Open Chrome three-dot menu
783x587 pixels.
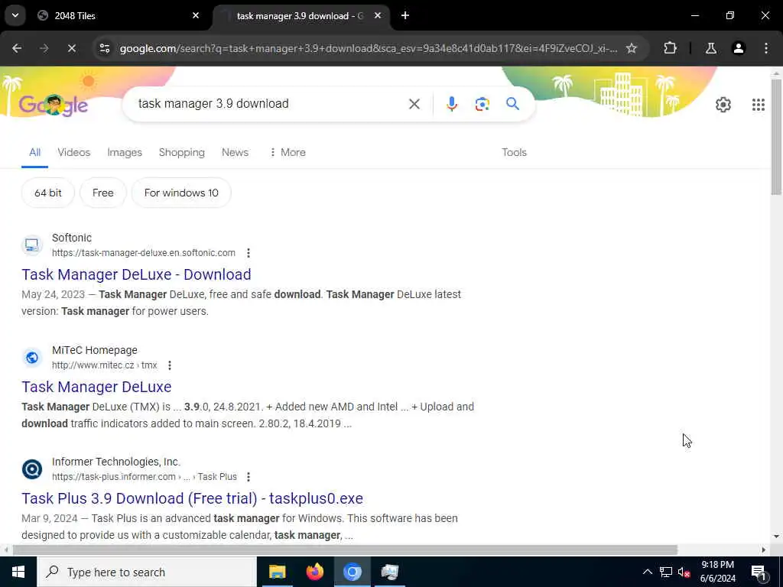[x=766, y=48]
